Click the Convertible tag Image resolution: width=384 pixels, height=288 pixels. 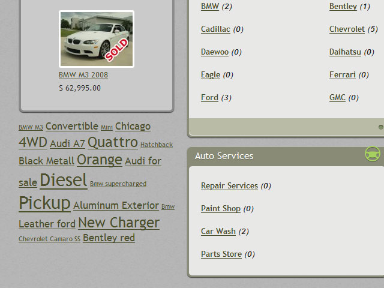(x=72, y=126)
